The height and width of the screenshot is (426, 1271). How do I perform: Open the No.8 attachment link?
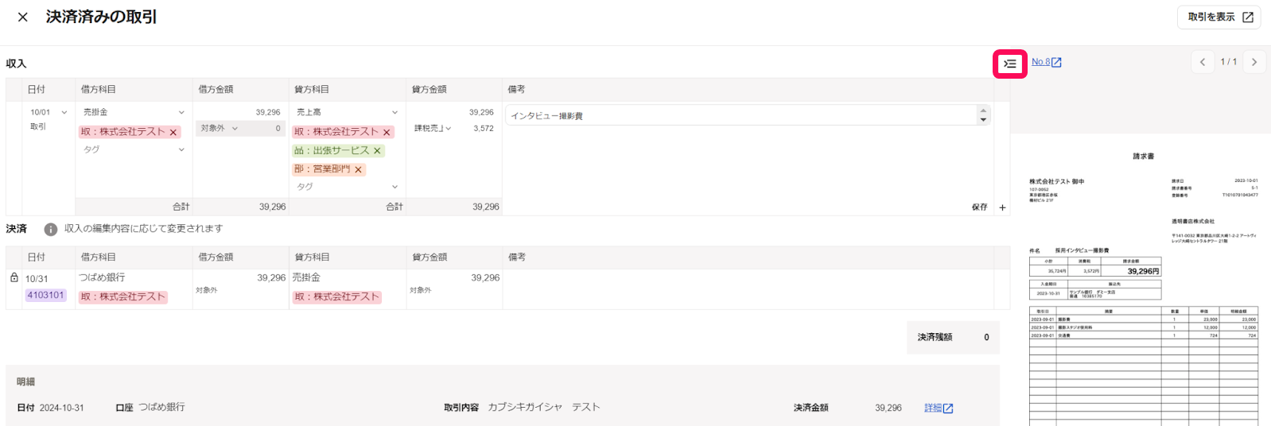tap(1047, 62)
